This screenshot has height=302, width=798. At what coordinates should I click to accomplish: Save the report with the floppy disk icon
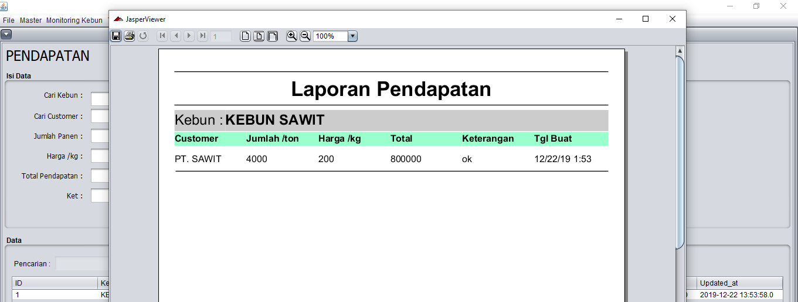[x=116, y=36]
